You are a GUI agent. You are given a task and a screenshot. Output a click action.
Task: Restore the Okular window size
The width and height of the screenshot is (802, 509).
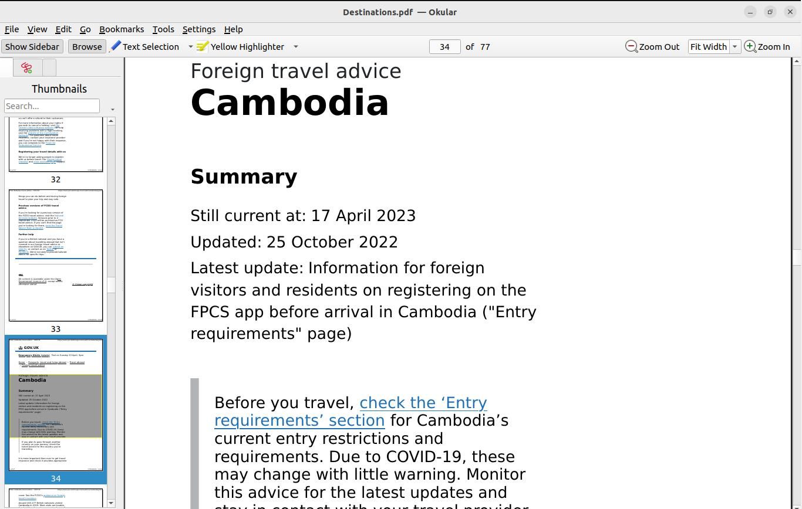770,12
